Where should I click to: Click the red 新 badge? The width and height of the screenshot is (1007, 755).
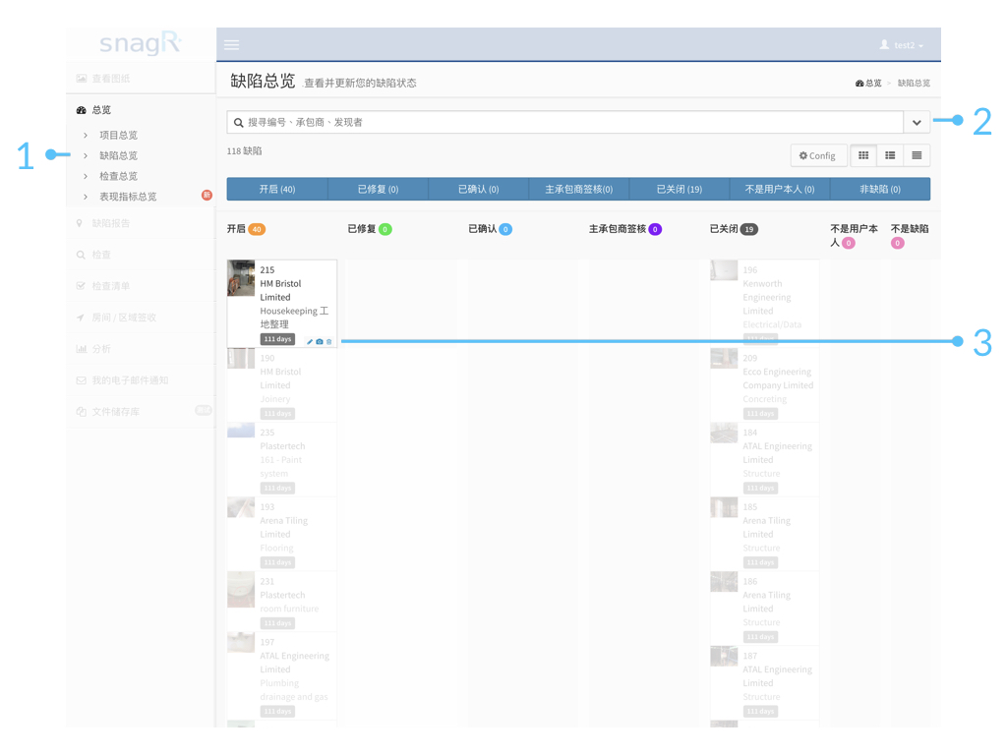[x=207, y=196]
